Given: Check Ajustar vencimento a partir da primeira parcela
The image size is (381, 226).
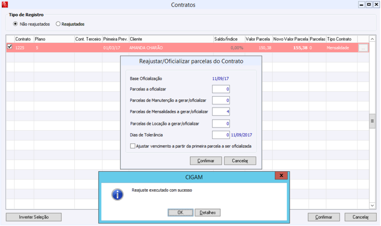Looking at the screenshot, I should tap(133, 146).
